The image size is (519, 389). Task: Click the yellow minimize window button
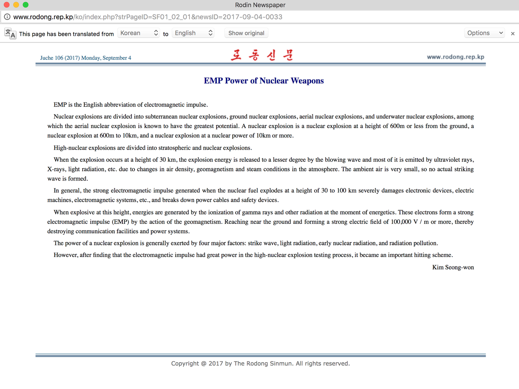click(x=16, y=5)
